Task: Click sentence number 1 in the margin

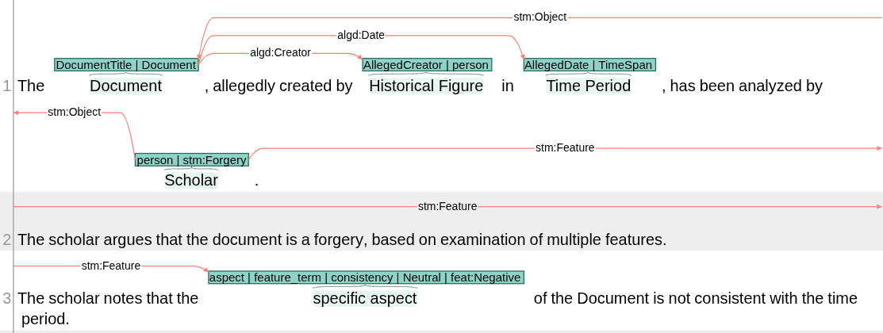Action: (7, 86)
